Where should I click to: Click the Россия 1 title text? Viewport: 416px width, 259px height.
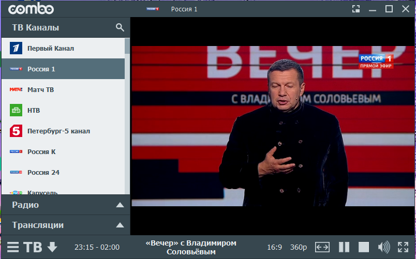coord(184,9)
